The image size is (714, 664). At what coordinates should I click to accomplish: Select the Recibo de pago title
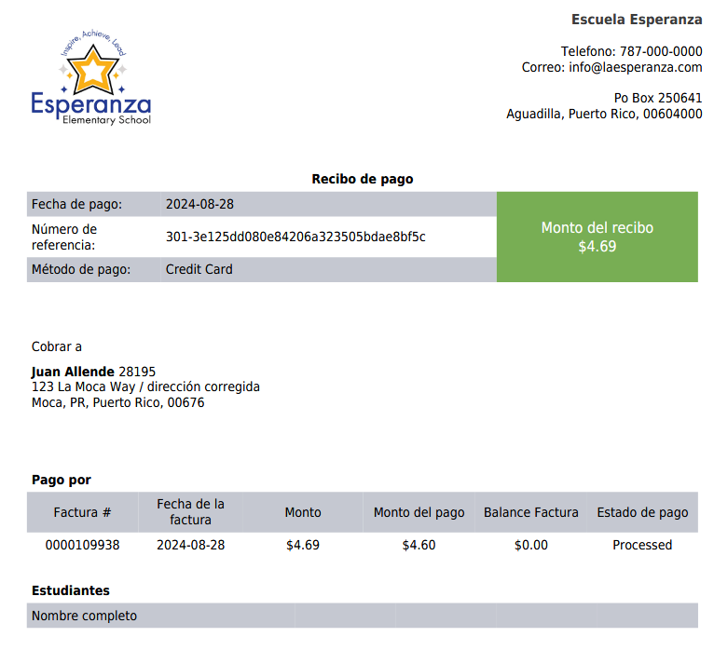coord(363,179)
